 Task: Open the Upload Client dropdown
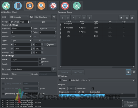21,74
